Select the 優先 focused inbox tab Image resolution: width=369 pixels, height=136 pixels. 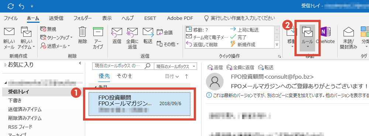(104, 76)
